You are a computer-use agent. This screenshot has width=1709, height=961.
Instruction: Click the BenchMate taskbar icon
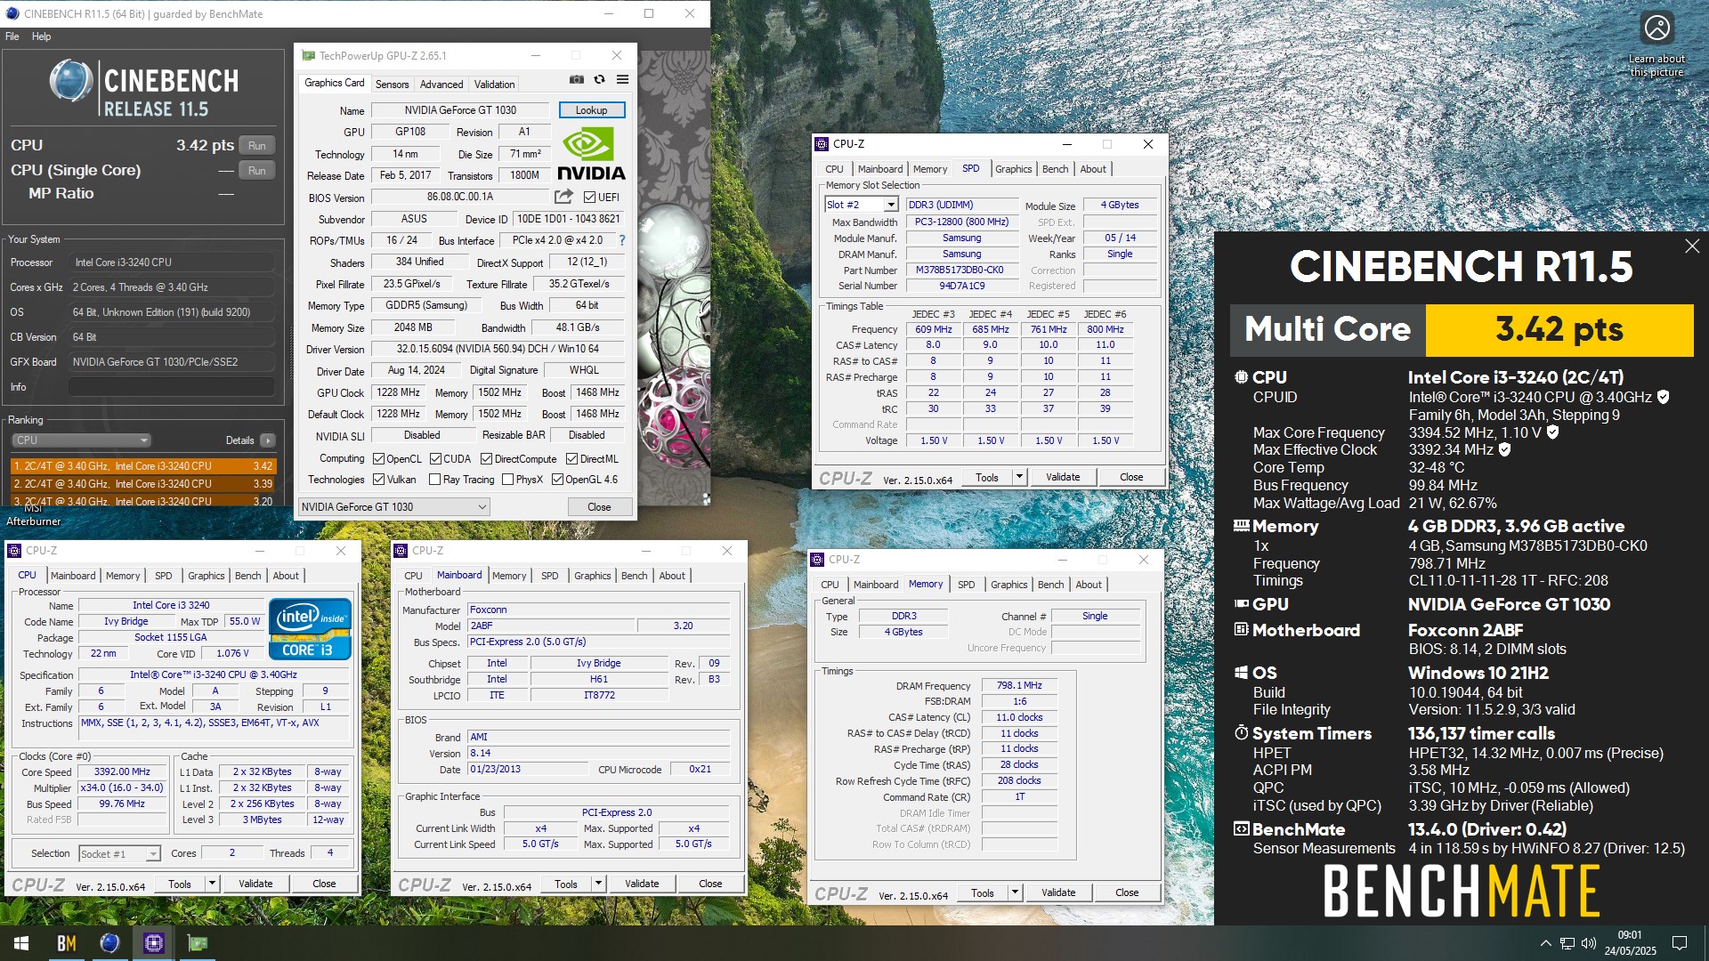pyautogui.click(x=66, y=943)
